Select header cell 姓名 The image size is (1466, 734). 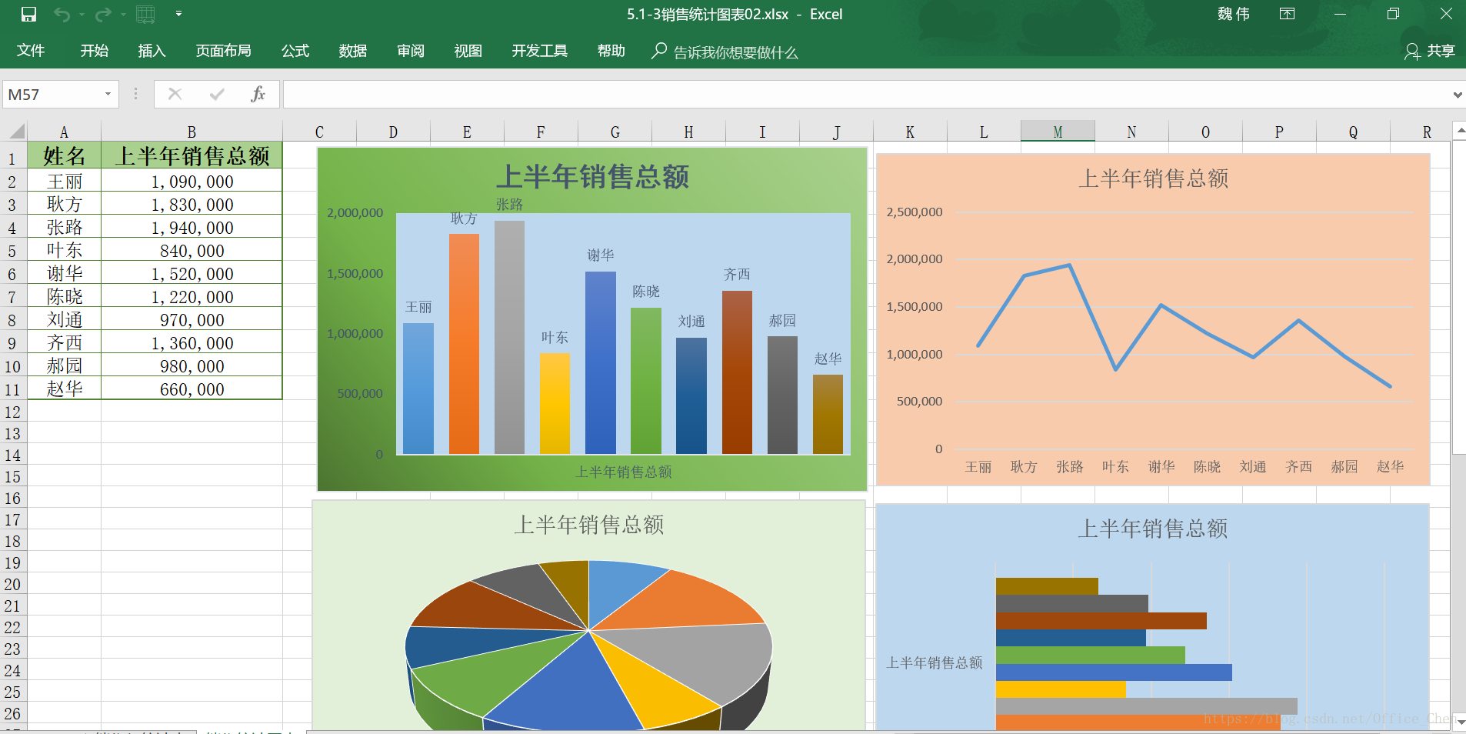coord(64,156)
